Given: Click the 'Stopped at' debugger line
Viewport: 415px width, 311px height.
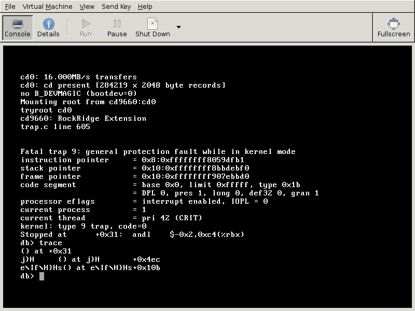Looking at the screenshot, I should [x=132, y=235].
